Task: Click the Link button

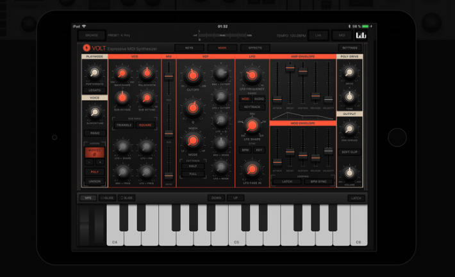Action: click(318, 35)
